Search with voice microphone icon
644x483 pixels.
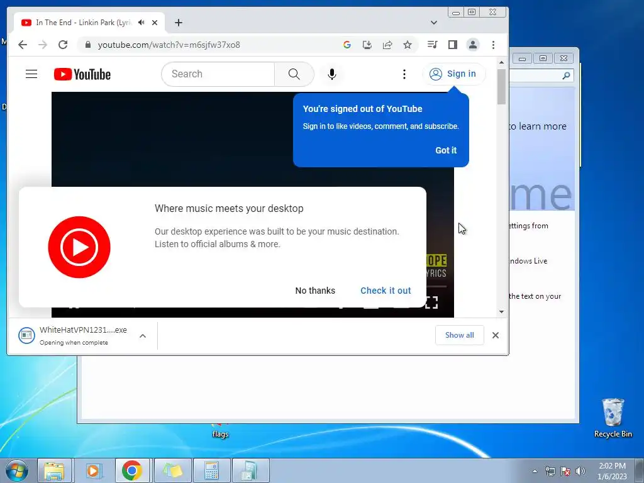coord(332,74)
